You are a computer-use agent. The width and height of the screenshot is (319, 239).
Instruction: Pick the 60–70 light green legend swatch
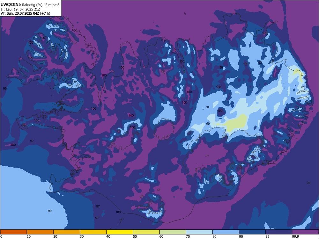173,232
